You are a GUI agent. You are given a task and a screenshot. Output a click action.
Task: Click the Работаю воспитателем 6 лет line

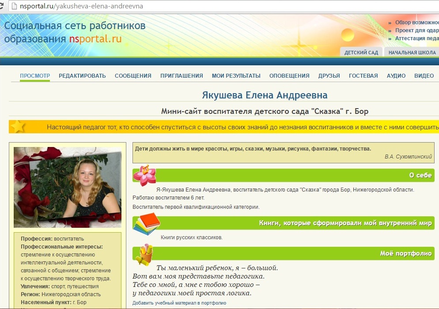click(x=168, y=198)
